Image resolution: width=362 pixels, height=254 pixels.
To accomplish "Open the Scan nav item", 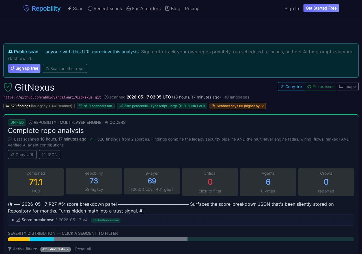I will point(76,8).
